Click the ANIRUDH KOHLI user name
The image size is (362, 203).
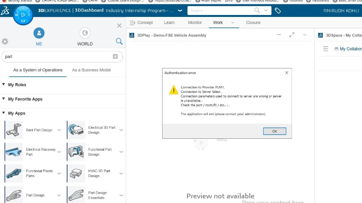pyautogui.click(x=341, y=11)
